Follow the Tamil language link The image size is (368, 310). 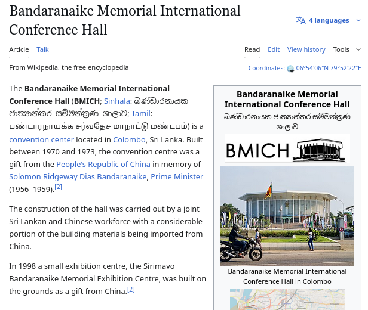coord(141,113)
